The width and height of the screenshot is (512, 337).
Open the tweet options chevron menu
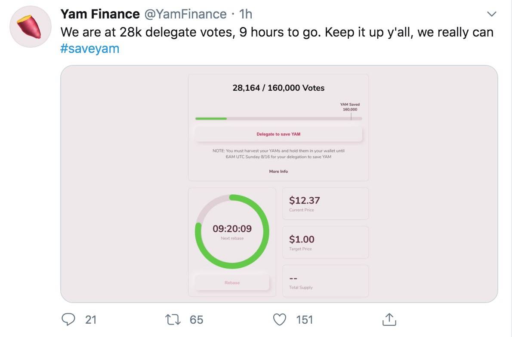point(491,14)
